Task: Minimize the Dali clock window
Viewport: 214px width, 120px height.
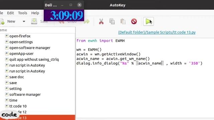Action: point(62,5)
